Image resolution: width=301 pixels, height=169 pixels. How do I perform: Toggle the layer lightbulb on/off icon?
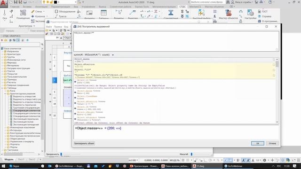pyautogui.click(x=44, y=2)
